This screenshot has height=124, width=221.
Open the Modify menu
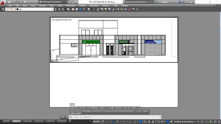[x=82, y=6]
